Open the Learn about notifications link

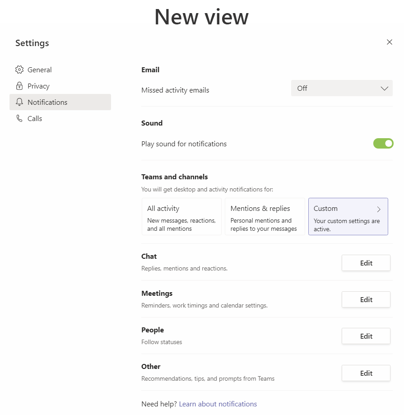218,404
